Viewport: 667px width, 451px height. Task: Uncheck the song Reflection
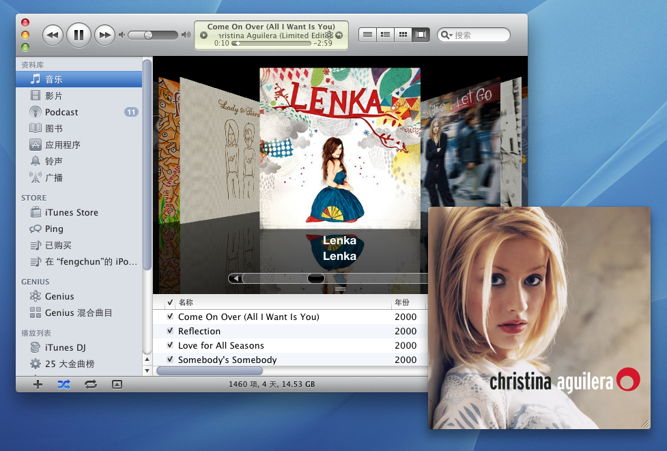tap(170, 331)
